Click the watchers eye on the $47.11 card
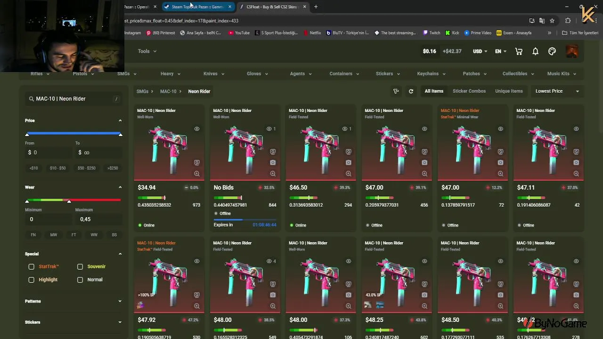 (x=576, y=129)
